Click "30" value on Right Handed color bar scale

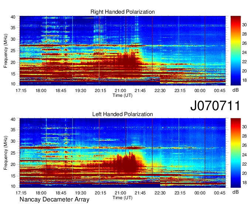click(244, 25)
